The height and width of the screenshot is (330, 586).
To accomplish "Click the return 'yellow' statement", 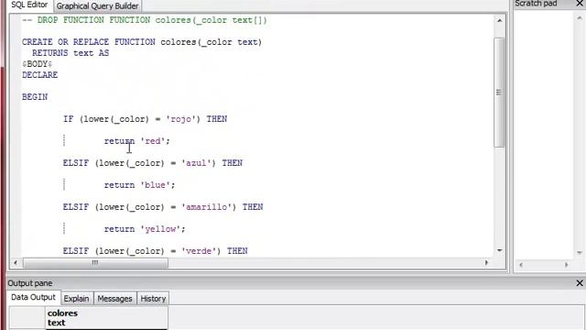I will pyautogui.click(x=145, y=229).
